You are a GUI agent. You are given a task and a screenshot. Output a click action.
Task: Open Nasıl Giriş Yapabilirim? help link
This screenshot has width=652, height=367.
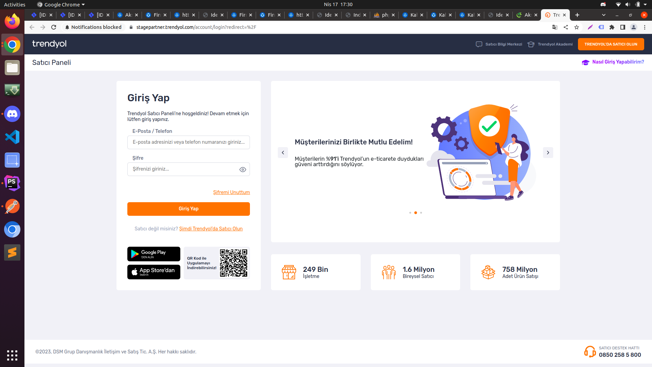(x=613, y=62)
